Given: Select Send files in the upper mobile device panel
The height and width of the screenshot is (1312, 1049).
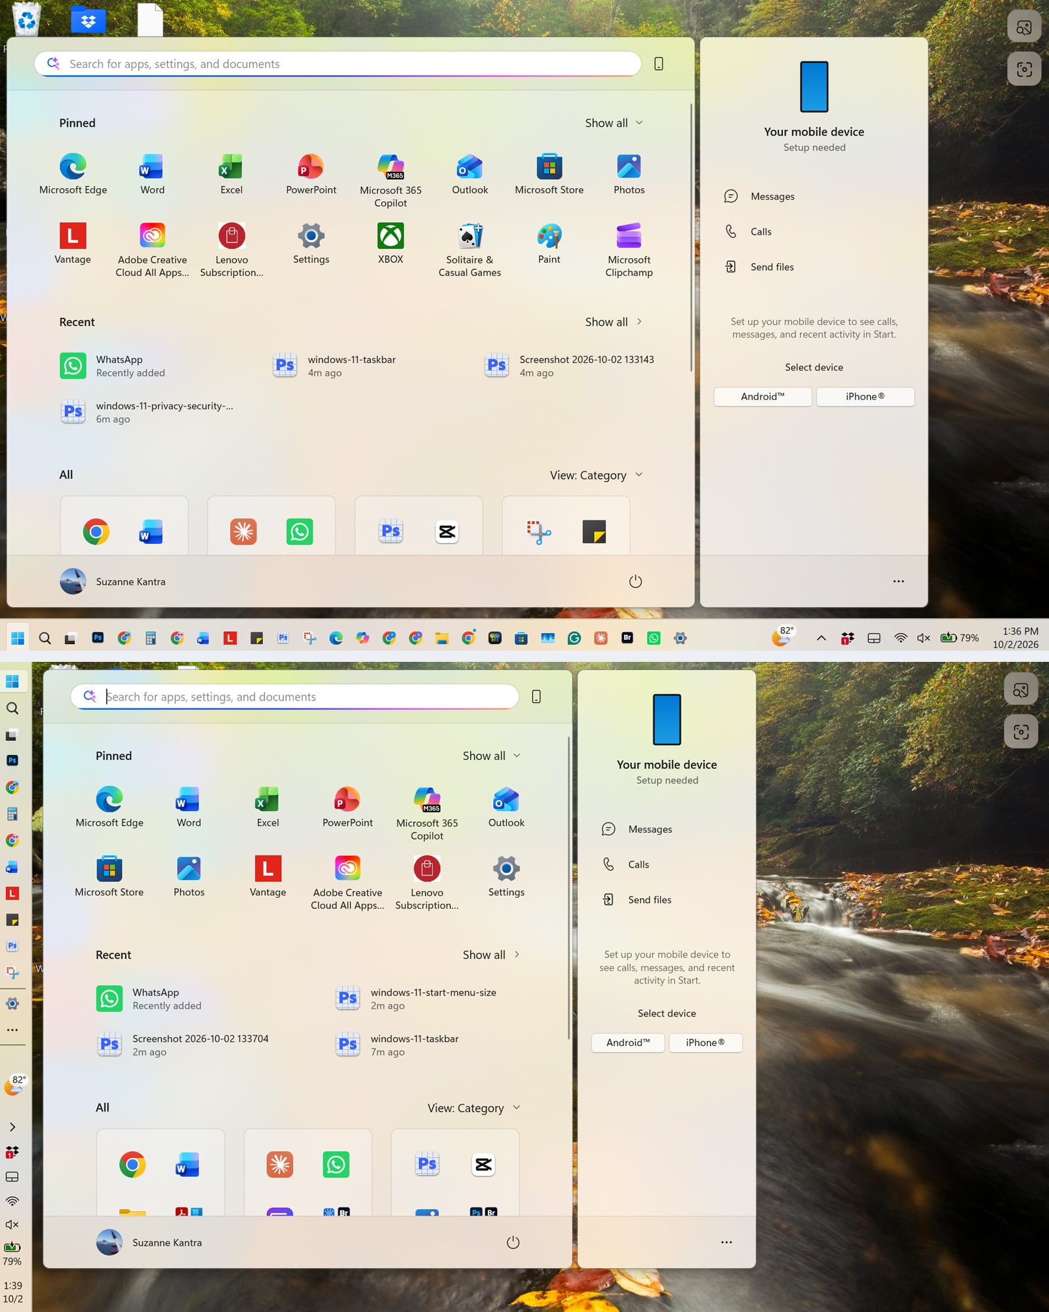Looking at the screenshot, I should (759, 267).
